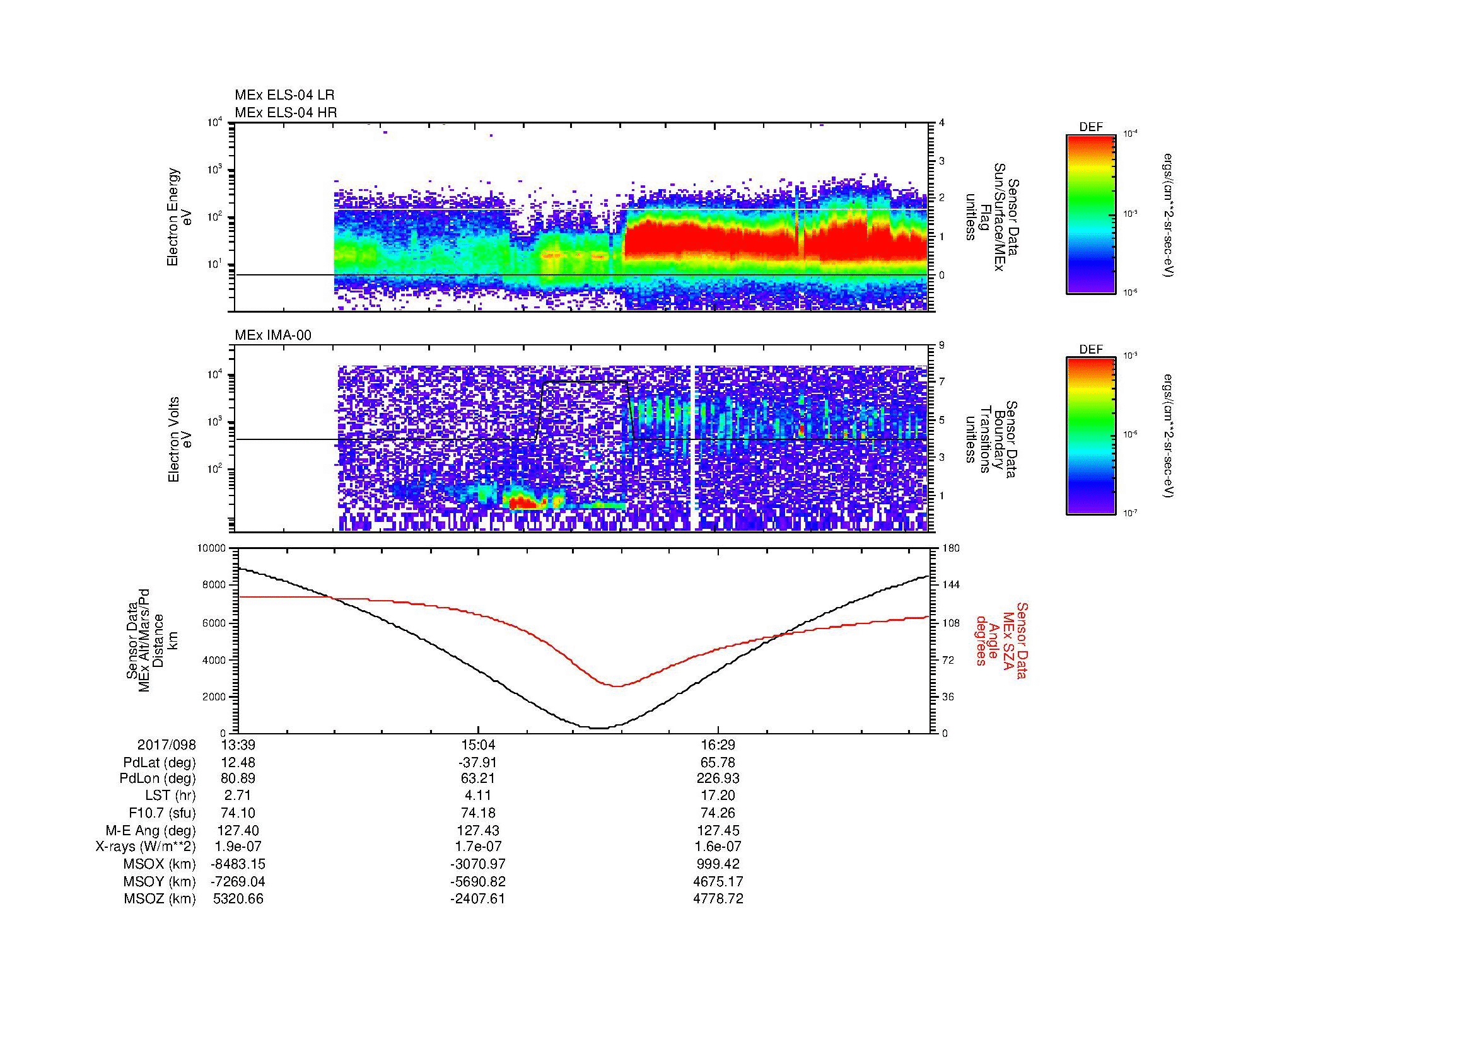This screenshot has width=1475, height=1042.
Task: Click the time tick label '16:29'
Action: 718,744
